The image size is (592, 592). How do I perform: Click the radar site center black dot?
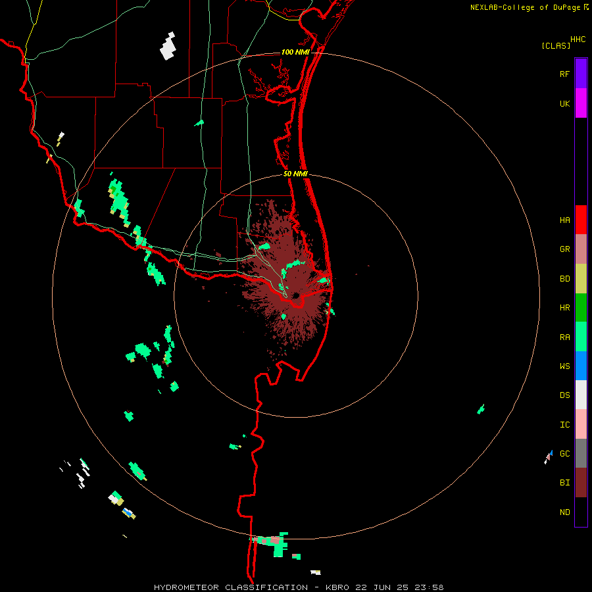point(295,295)
